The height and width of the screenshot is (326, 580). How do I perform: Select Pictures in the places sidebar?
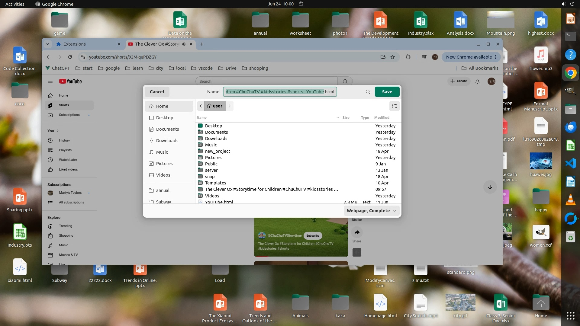tap(164, 164)
